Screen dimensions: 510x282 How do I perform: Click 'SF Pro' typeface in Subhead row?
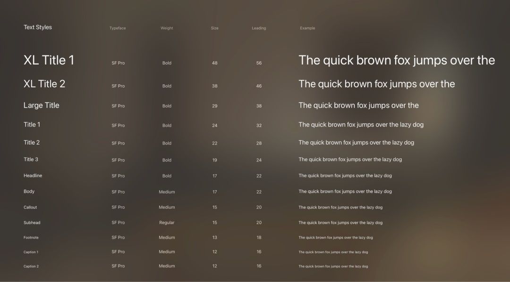click(118, 222)
